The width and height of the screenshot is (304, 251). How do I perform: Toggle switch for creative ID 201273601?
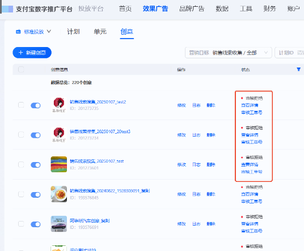pyautogui.click(x=36, y=165)
